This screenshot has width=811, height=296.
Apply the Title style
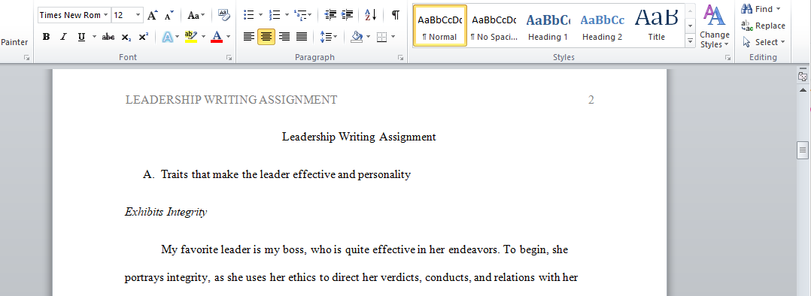click(656, 26)
